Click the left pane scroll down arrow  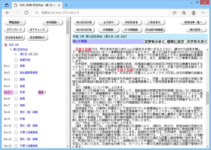click(x=68, y=146)
